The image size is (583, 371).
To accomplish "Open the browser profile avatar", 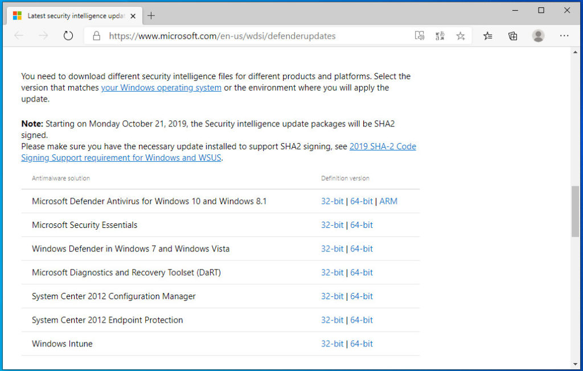I will click(x=538, y=35).
